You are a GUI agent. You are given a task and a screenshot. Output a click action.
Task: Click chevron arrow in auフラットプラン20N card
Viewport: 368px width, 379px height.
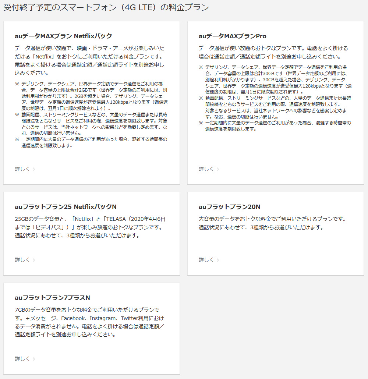click(x=218, y=260)
